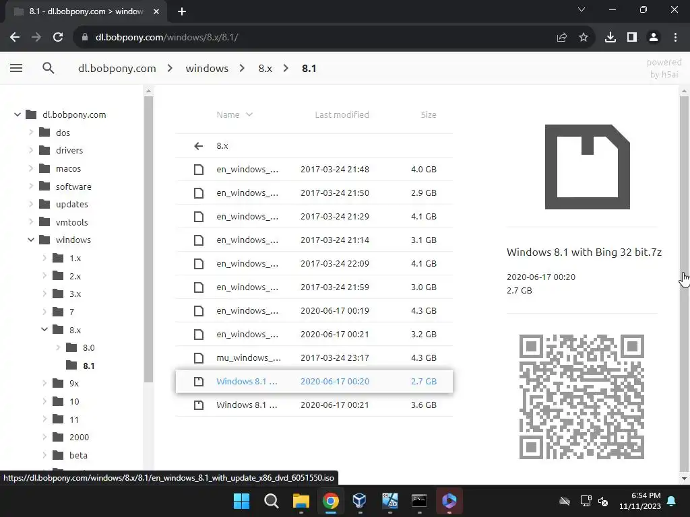The image size is (690, 517).
Task: Select the 8.1 folder in tree
Action: tap(88, 366)
